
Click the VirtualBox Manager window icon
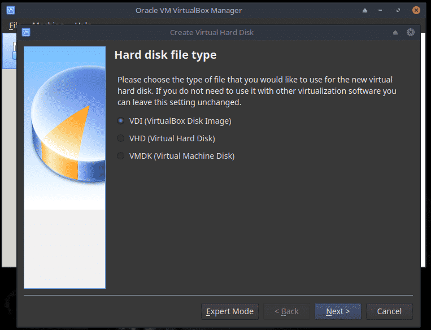tap(11, 10)
